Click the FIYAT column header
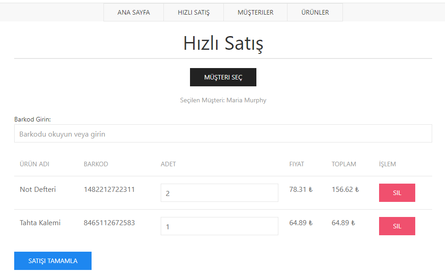445x280 pixels. pyautogui.click(x=297, y=164)
